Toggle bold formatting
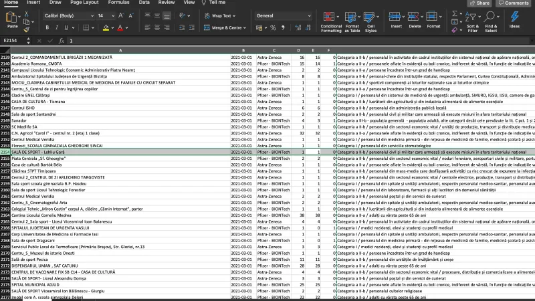 click(47, 27)
